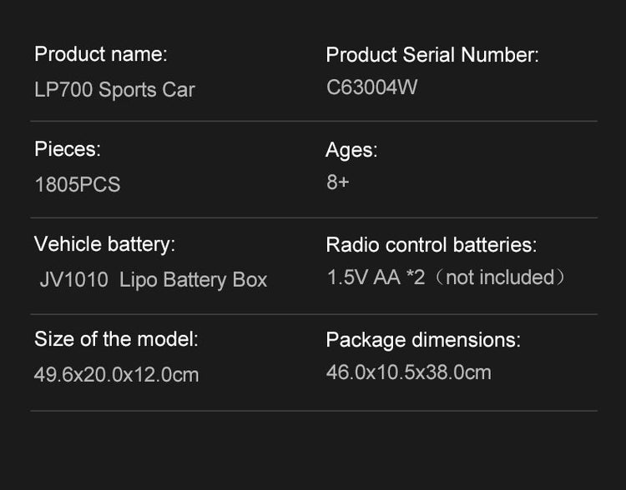Click the word "Number:" in serial heading

click(499, 55)
